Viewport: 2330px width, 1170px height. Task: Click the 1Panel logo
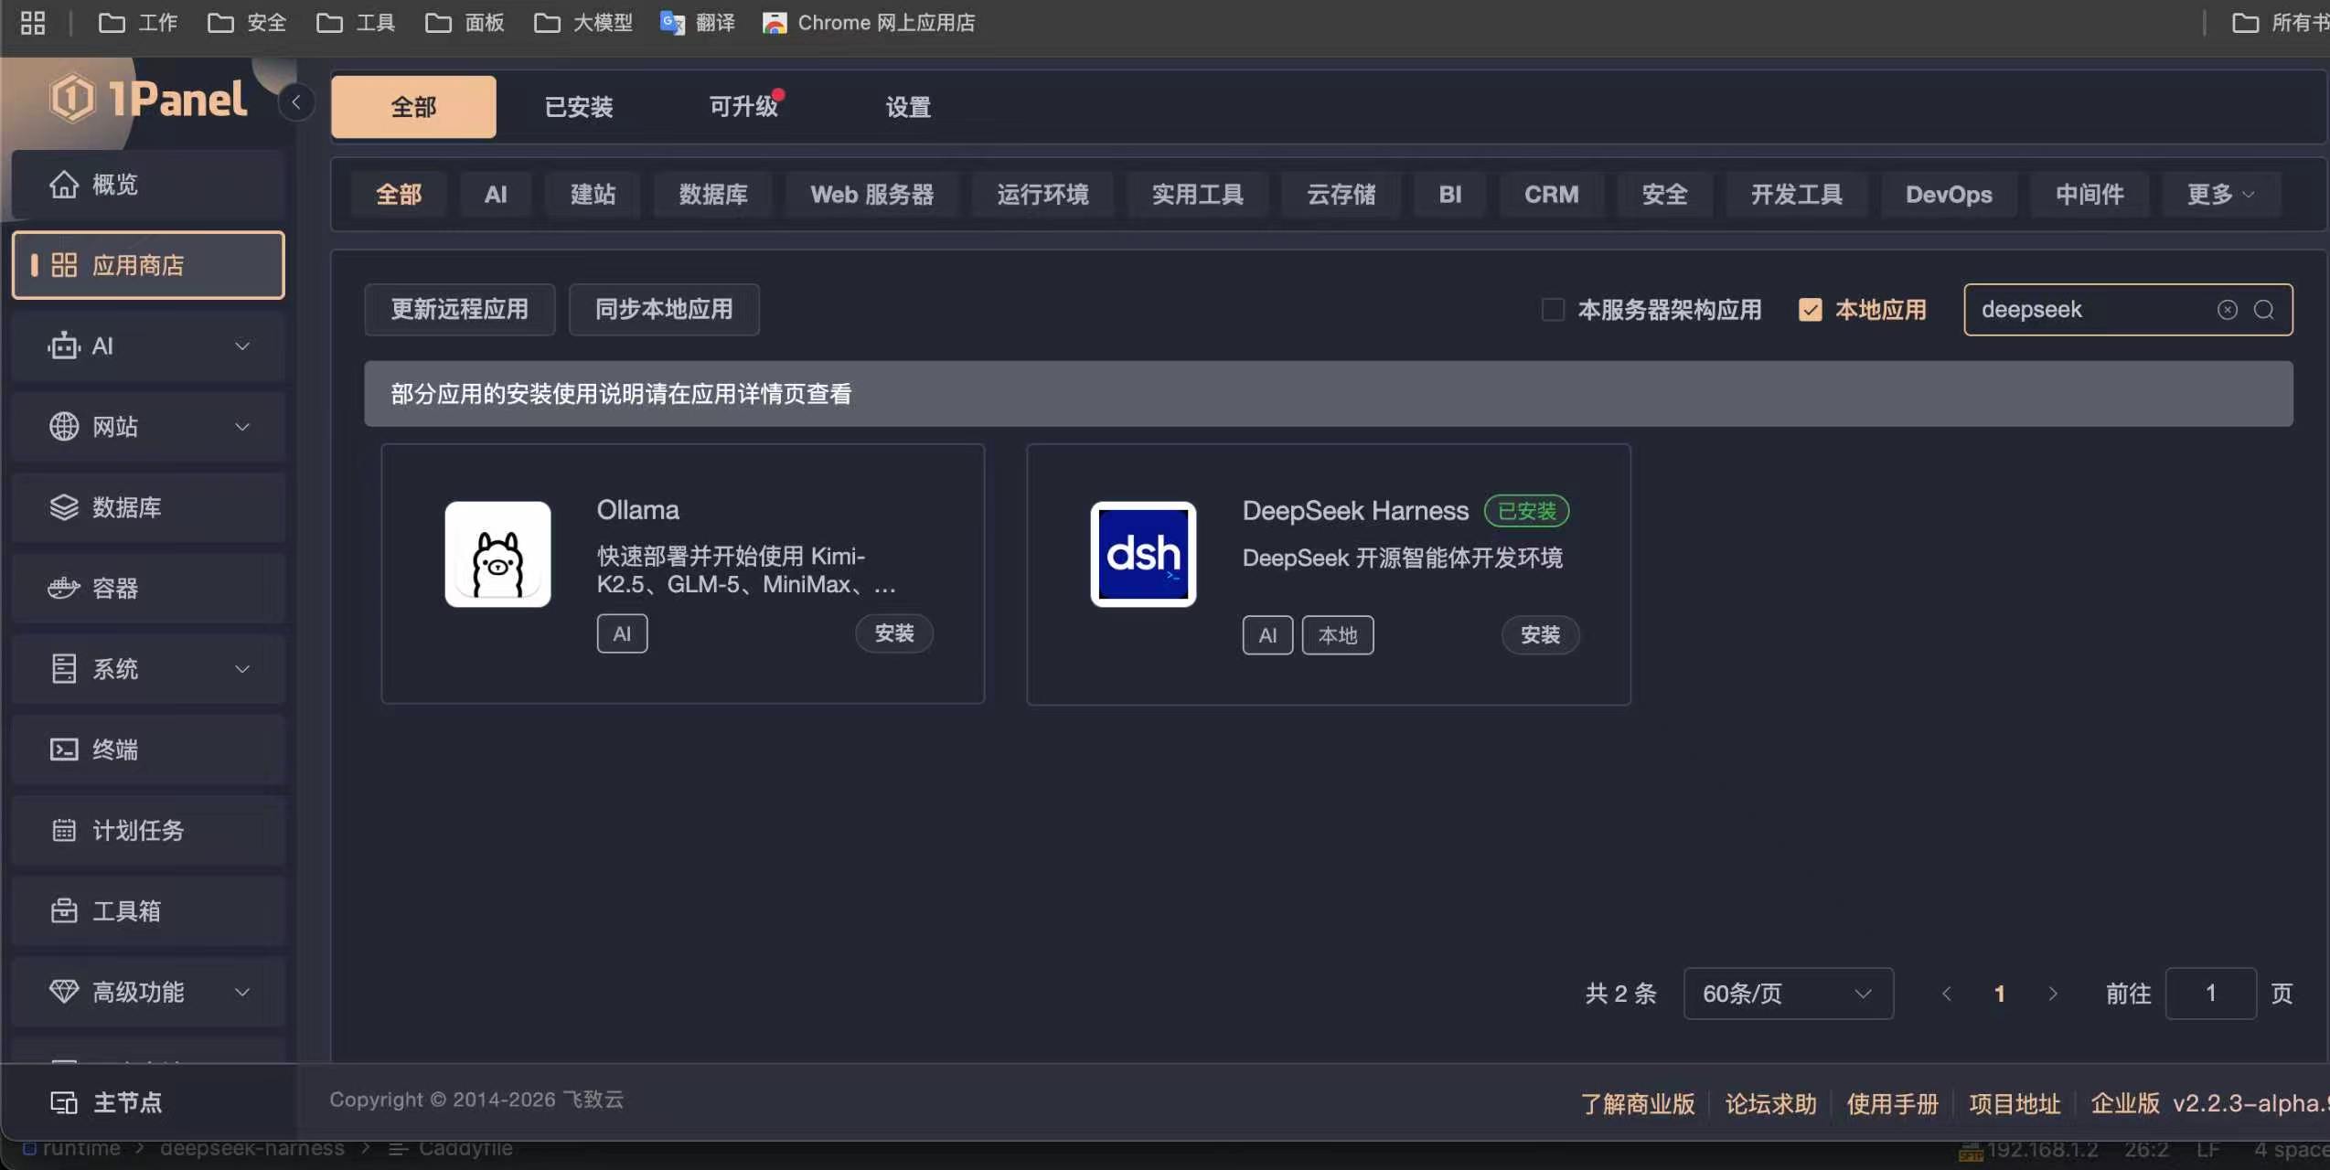(148, 99)
